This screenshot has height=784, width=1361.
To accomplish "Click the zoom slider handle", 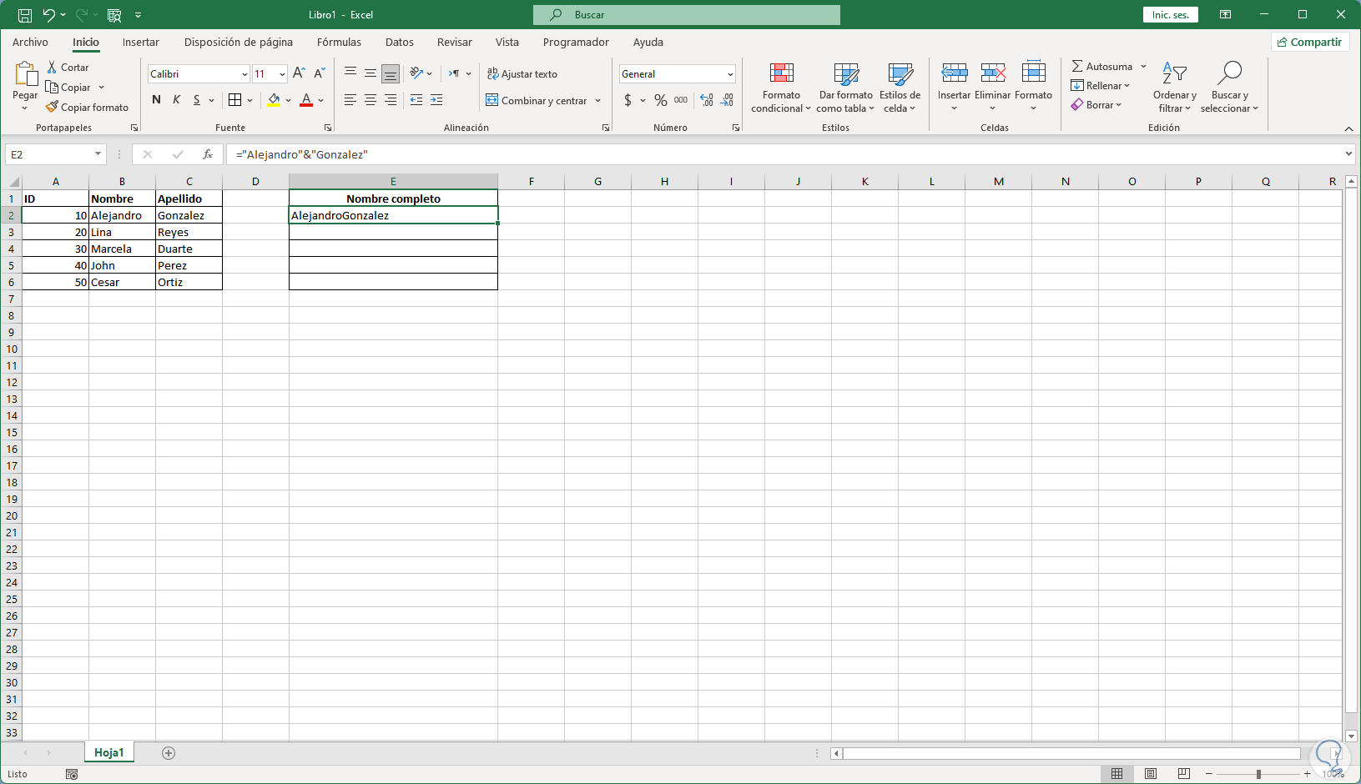I will point(1258,775).
